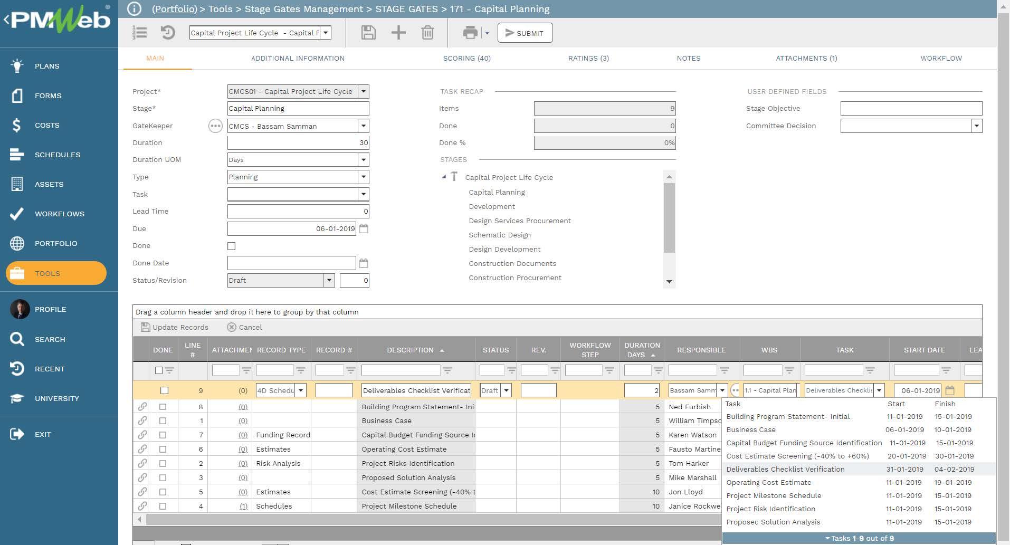Toggle the Done checkbox in form

click(x=231, y=246)
